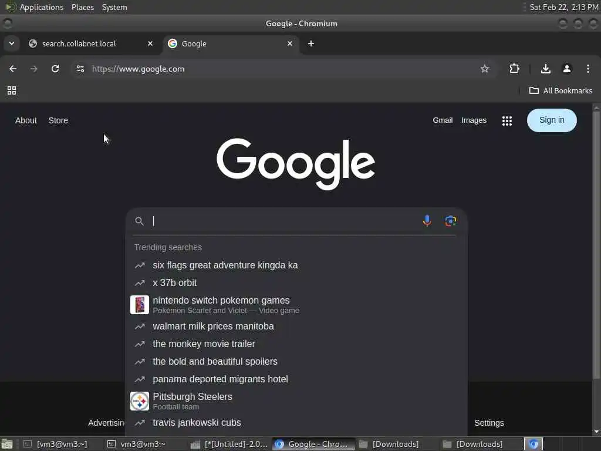Open the Gmail link
The height and width of the screenshot is (451, 601).
coord(443,120)
